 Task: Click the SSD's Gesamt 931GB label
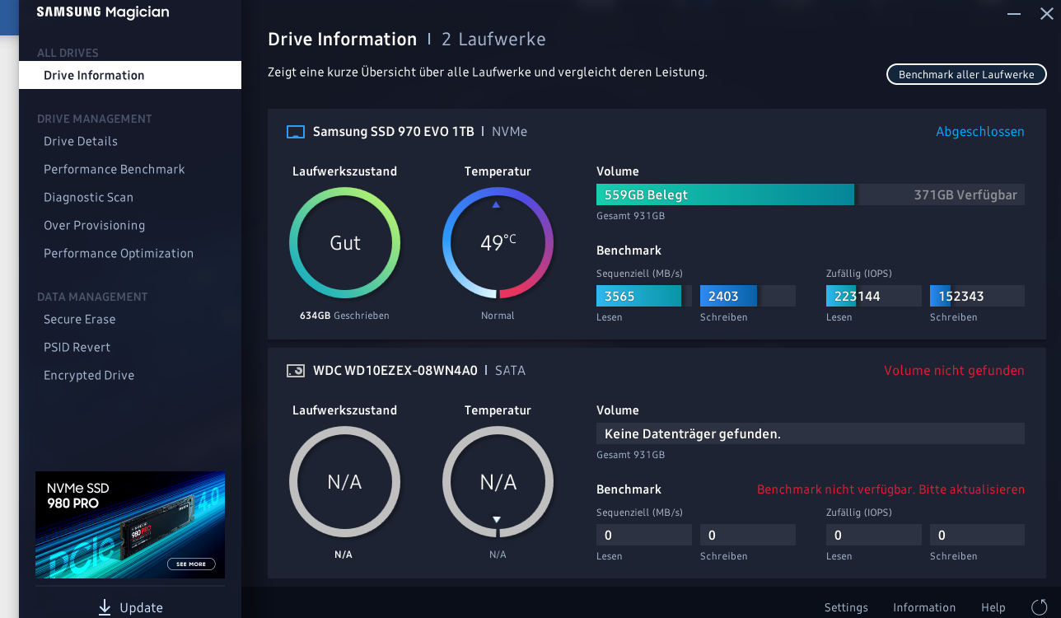coord(631,216)
